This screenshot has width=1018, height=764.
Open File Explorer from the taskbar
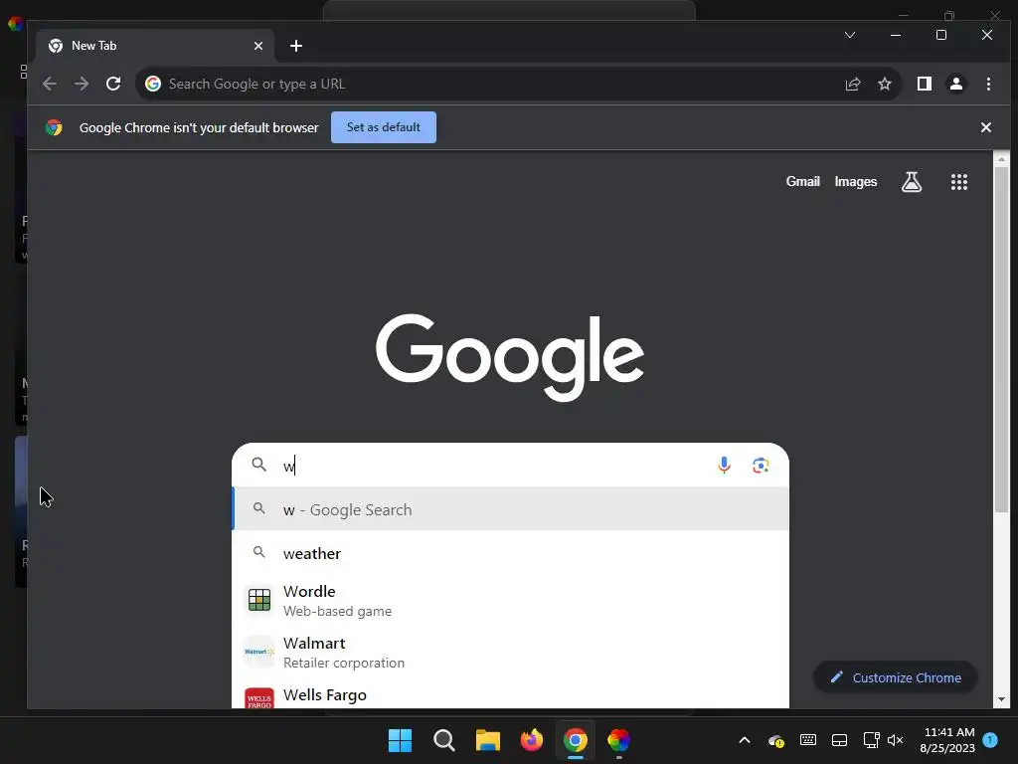click(x=487, y=740)
